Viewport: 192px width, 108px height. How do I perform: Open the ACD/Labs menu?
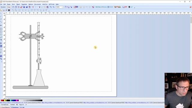(52, 4)
